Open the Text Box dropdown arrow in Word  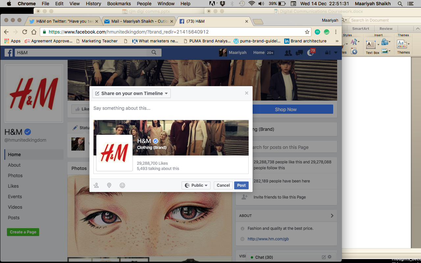tap(378, 45)
